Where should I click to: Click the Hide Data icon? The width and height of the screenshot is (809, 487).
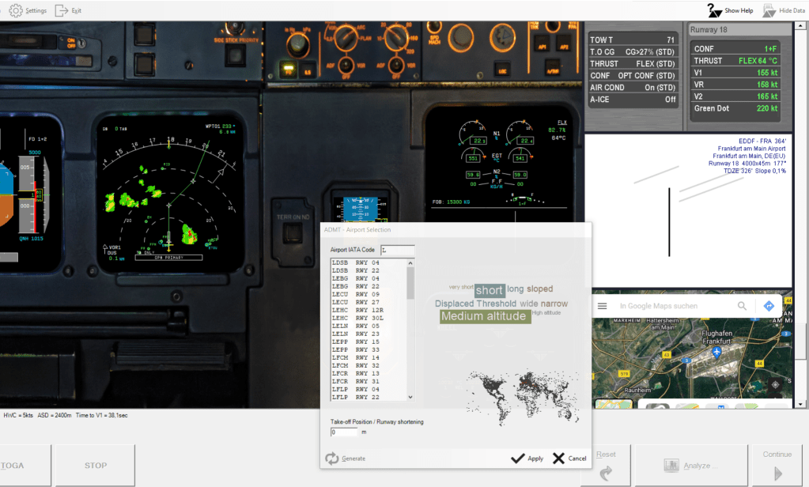coord(769,11)
